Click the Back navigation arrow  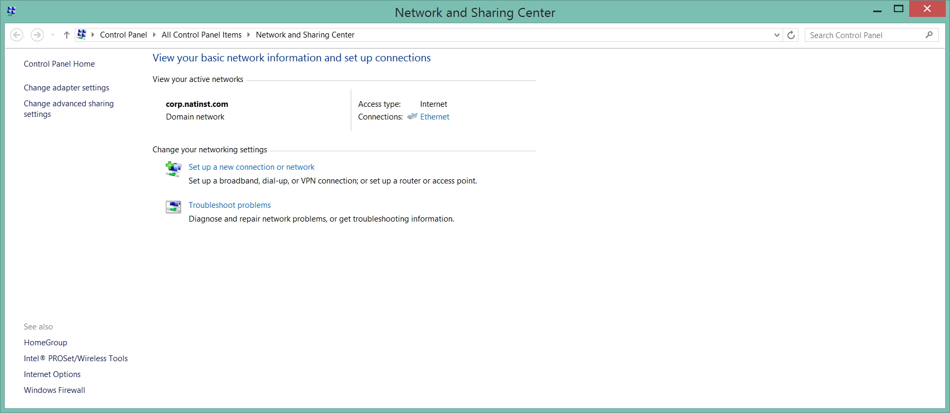pyautogui.click(x=17, y=35)
